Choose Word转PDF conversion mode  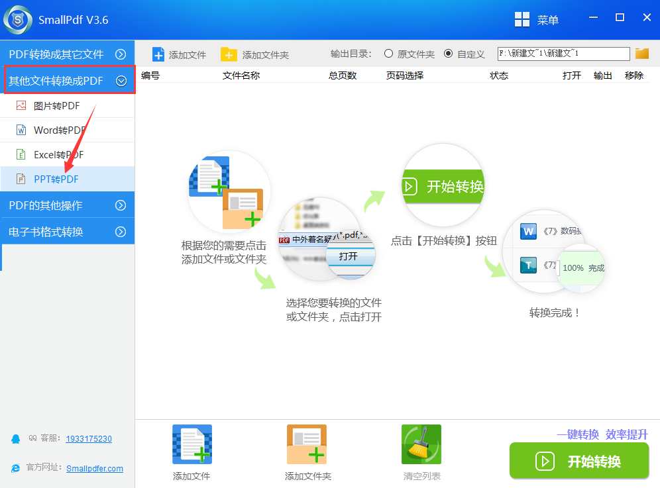pyautogui.click(x=68, y=130)
